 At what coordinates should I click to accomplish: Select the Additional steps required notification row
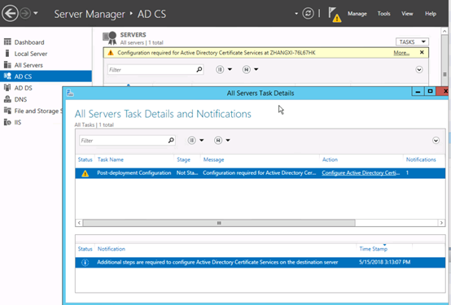pyautogui.click(x=261, y=263)
